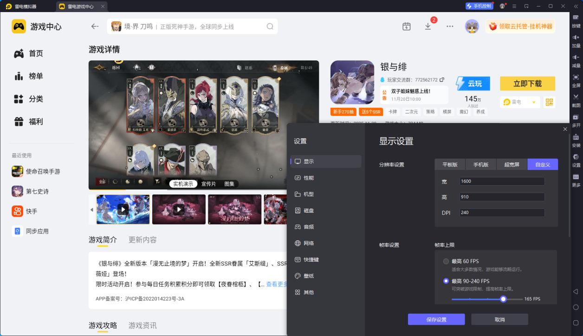
Task: Open the title bar hamburger menu
Action: coord(514,6)
